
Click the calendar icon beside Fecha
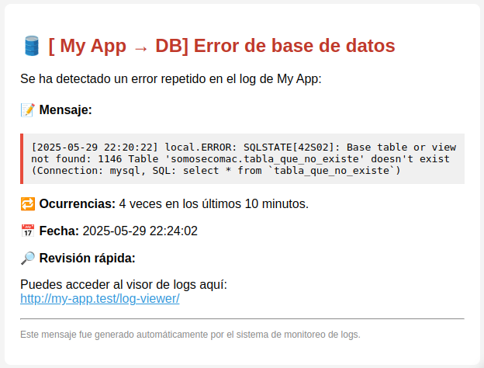pyautogui.click(x=28, y=231)
